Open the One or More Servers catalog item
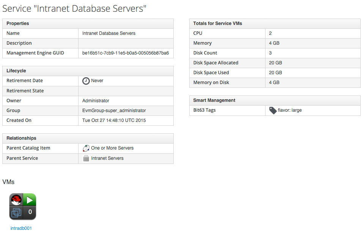 (112, 148)
